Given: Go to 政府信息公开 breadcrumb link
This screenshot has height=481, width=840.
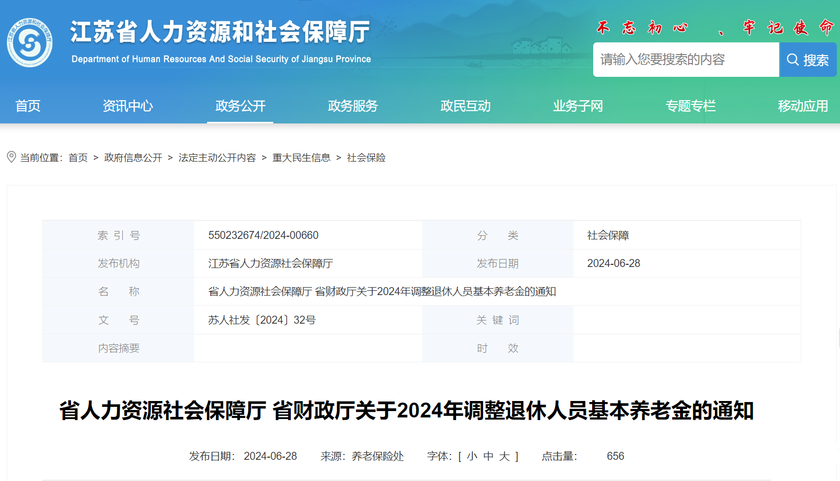Looking at the screenshot, I should (x=133, y=158).
